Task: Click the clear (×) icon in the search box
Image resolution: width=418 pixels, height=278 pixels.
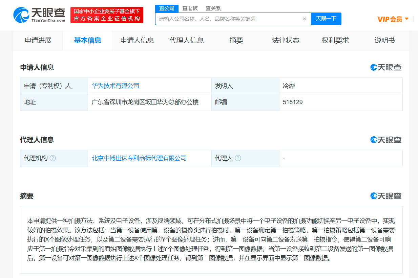Action: (304, 19)
